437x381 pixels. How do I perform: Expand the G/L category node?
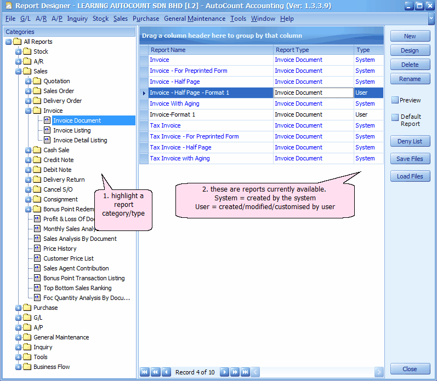coord(19,317)
